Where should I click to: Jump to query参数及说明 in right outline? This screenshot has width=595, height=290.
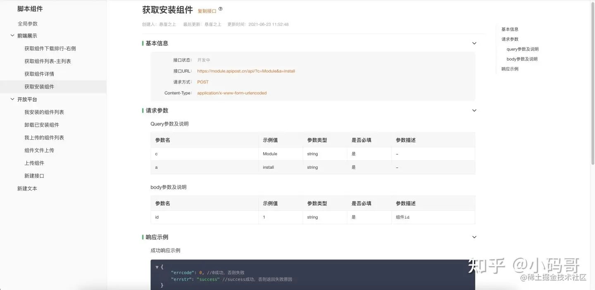tap(523, 49)
